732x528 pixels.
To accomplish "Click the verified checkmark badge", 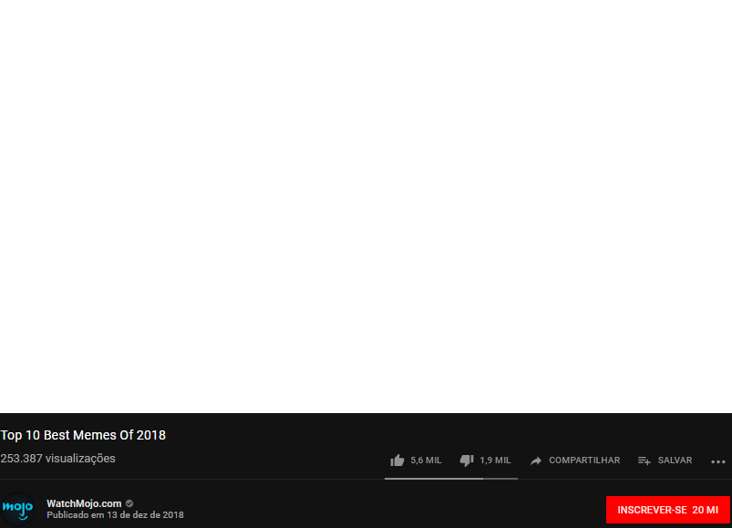I will click(x=129, y=503).
